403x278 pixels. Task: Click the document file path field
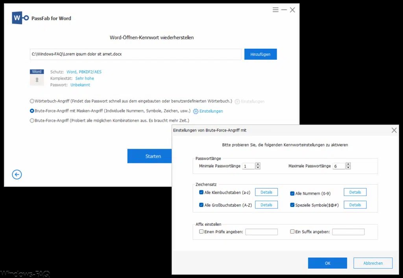click(x=135, y=54)
